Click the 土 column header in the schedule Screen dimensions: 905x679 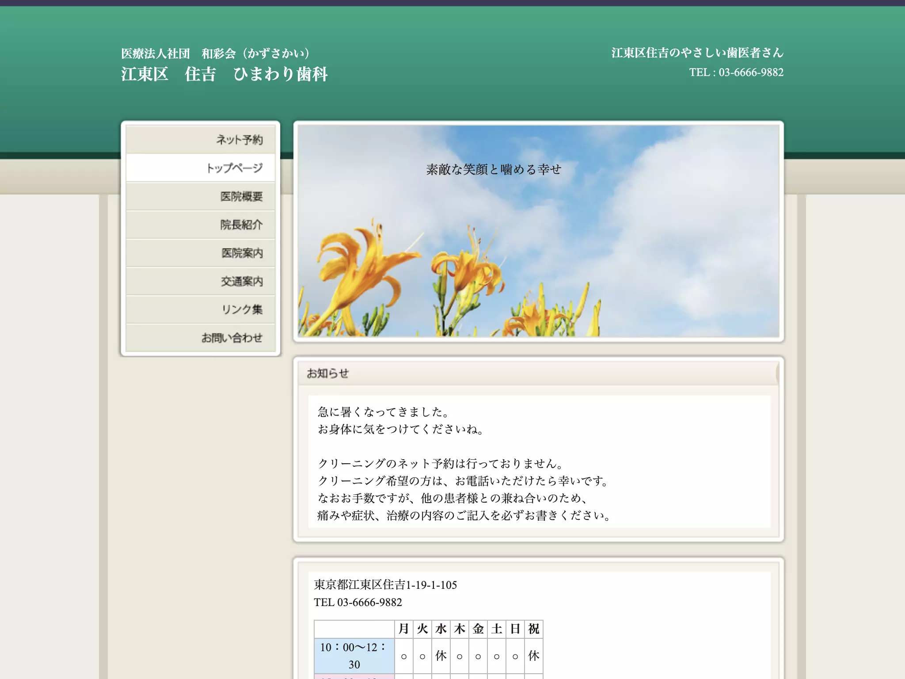click(496, 629)
